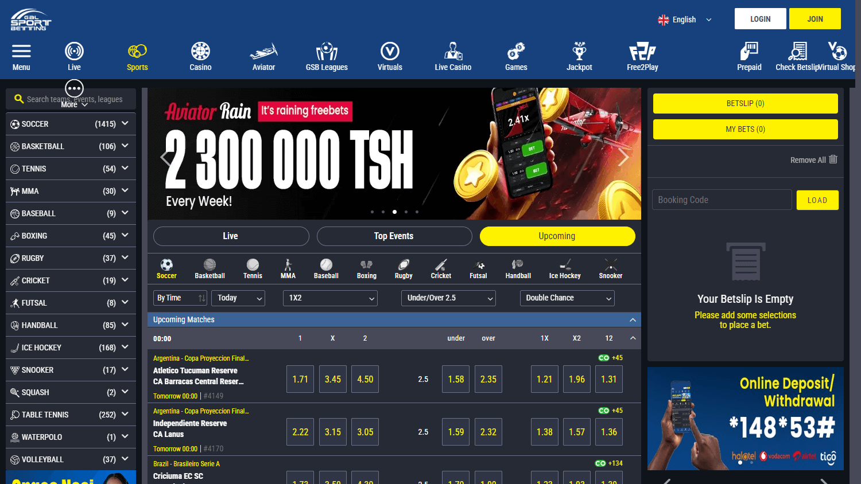Choose Basketball in the sport filter row
Screen dimensions: 861x484
coord(210,268)
